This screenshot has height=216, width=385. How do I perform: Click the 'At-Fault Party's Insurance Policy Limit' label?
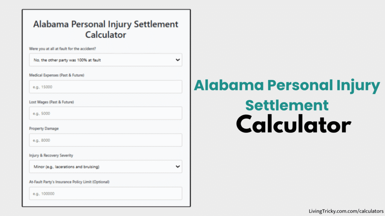pyautogui.click(x=69, y=182)
